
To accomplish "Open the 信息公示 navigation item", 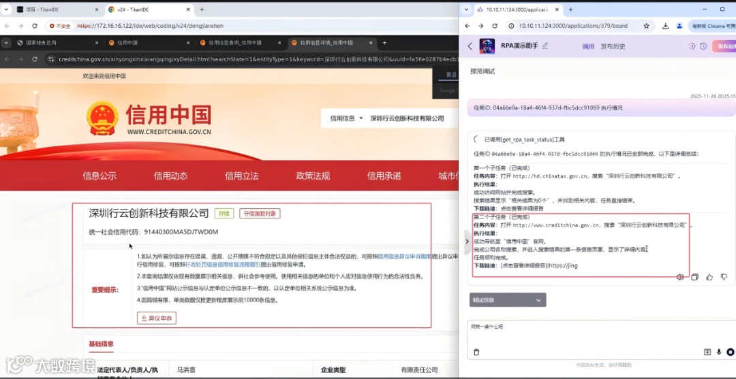I will click(99, 176).
